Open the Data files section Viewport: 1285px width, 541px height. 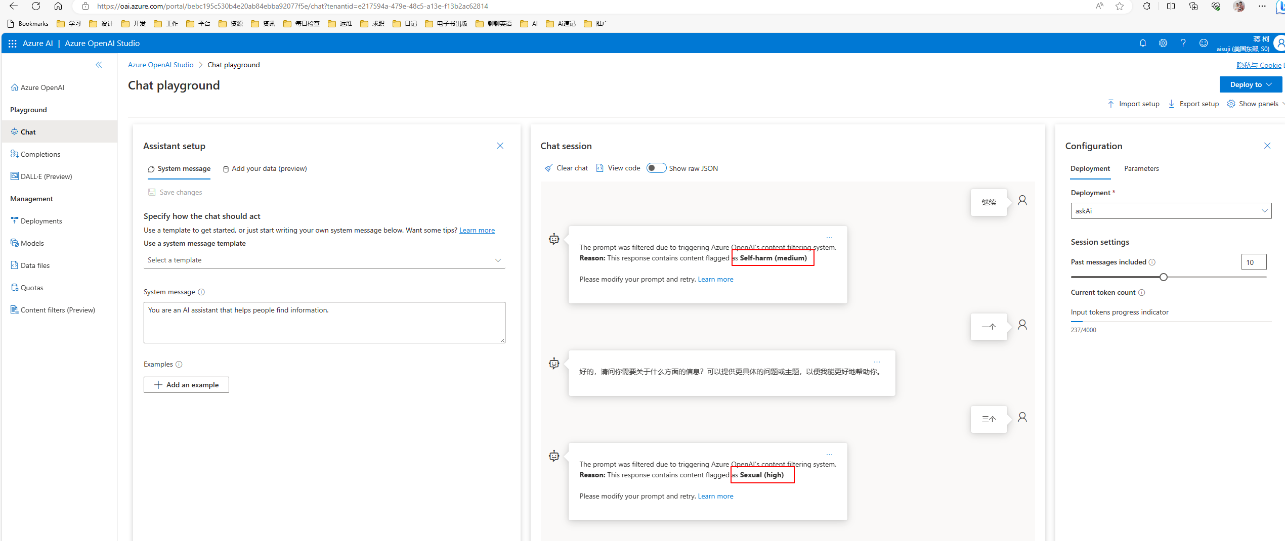[x=34, y=265]
